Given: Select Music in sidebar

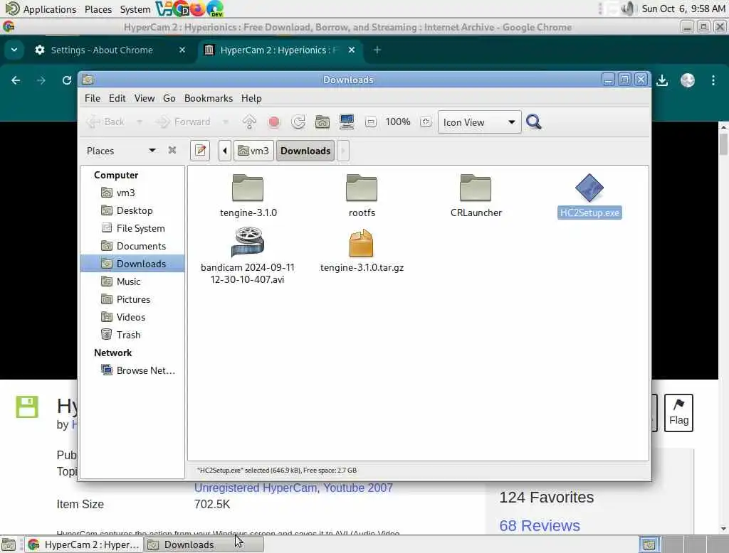Looking at the screenshot, I should coord(132,281).
